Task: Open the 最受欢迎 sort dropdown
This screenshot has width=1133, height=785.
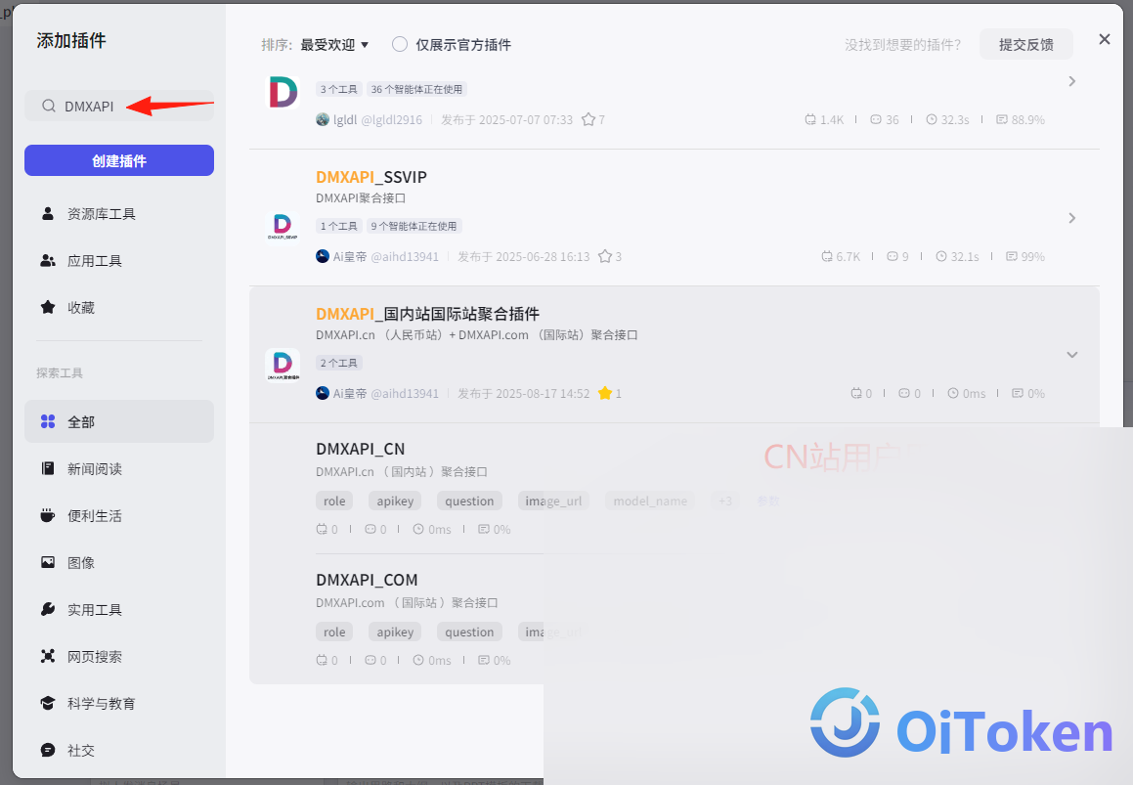Action: tap(333, 45)
